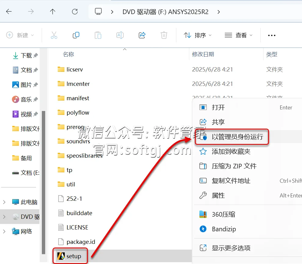Select the lmcenter folder
The width and height of the screenshot is (302, 264).
click(x=74, y=84)
